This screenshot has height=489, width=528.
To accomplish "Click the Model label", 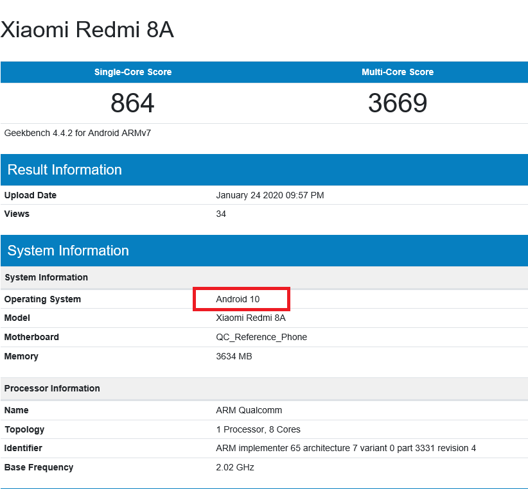I will 17,318.
